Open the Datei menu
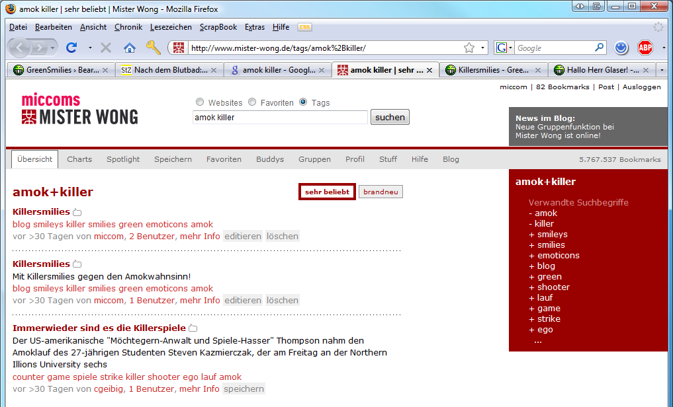Viewport: 673px width, 407px height. 18,27
